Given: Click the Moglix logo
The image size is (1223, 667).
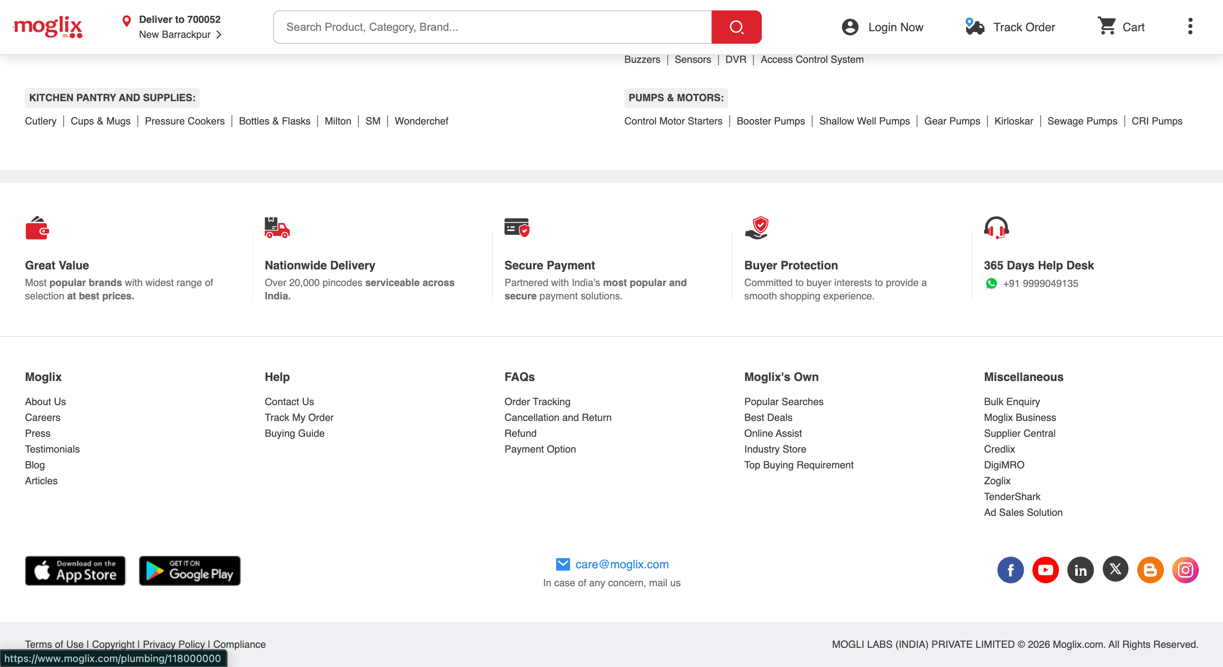Looking at the screenshot, I should 48,27.
